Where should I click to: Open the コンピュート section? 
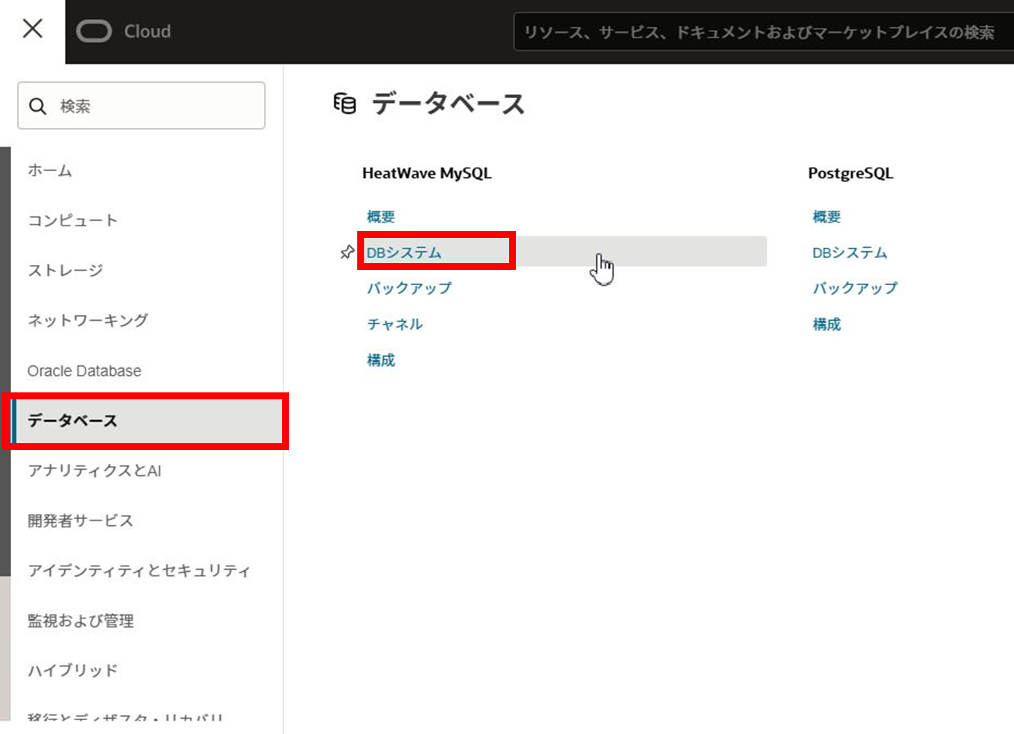(72, 220)
